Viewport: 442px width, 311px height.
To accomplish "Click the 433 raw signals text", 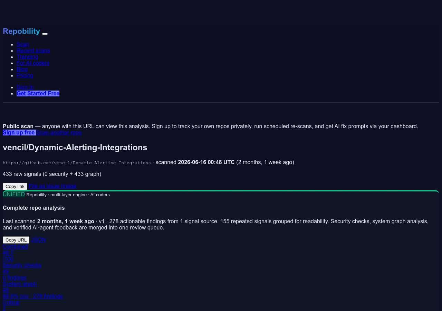I will tap(52, 174).
